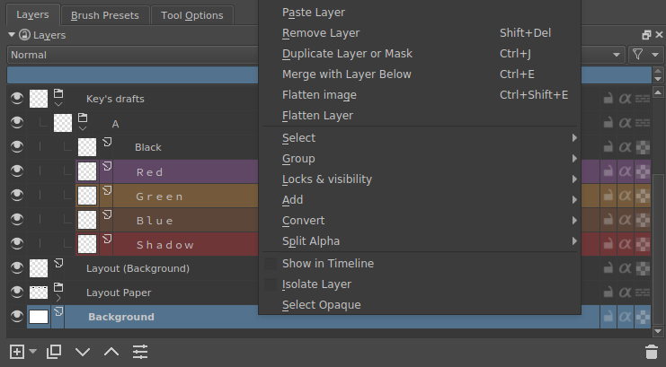
Task: Toggle visibility of Layout Paper layer
Action: click(x=16, y=293)
